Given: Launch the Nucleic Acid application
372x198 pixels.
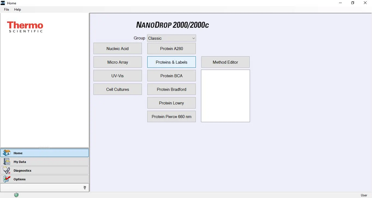Looking at the screenshot, I should click(x=118, y=48).
